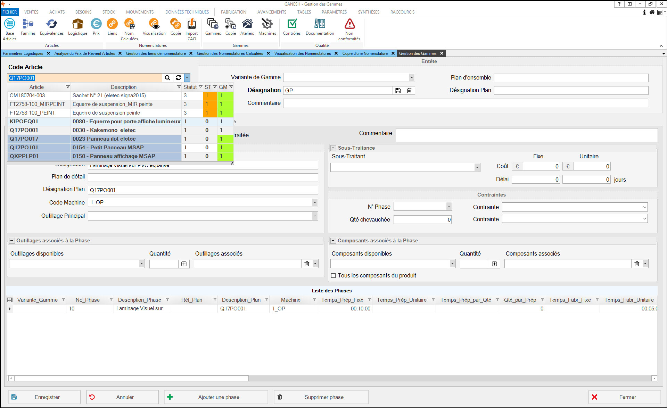
Task: Switch to the FABRICATION ribbon tab
Action: [x=233, y=12]
